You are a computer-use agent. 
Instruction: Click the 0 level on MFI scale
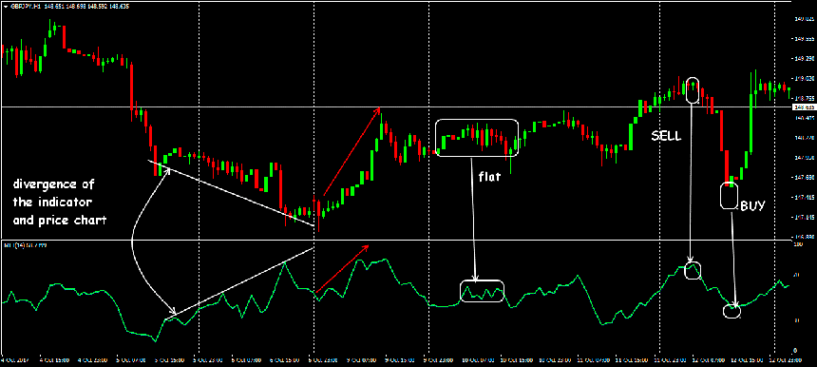click(x=795, y=350)
